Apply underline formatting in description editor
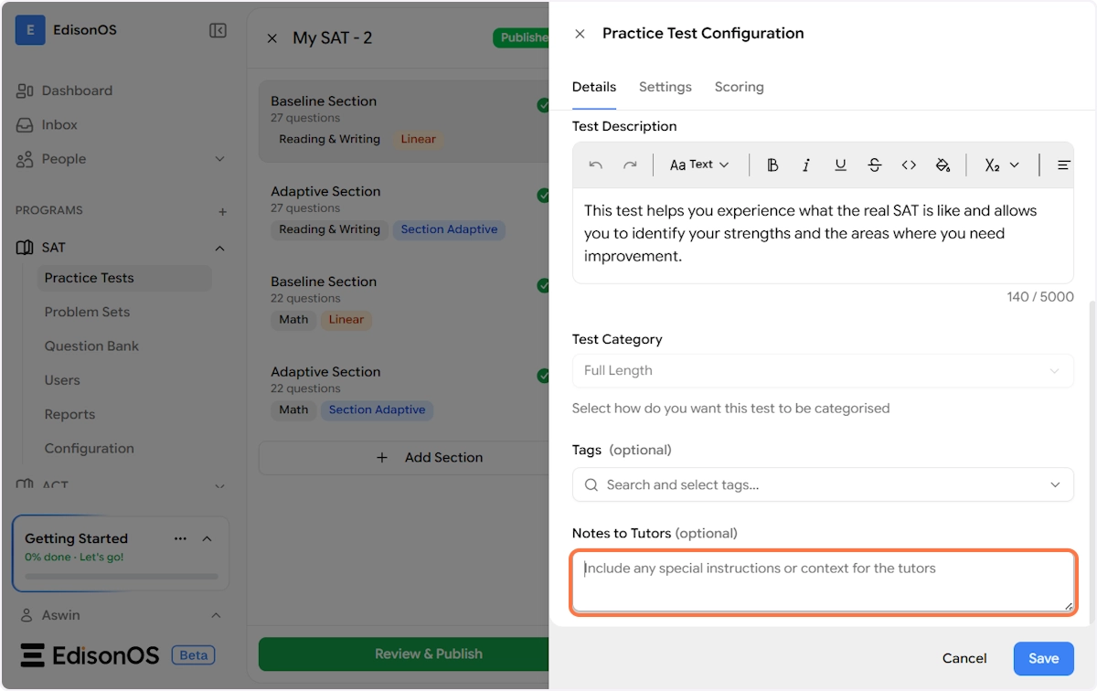Image resolution: width=1097 pixels, height=691 pixels. (840, 165)
